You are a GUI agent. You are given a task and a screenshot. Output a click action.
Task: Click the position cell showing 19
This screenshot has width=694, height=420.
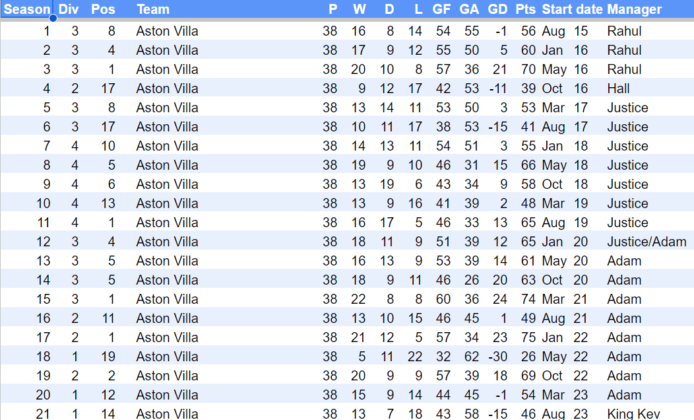pos(108,357)
